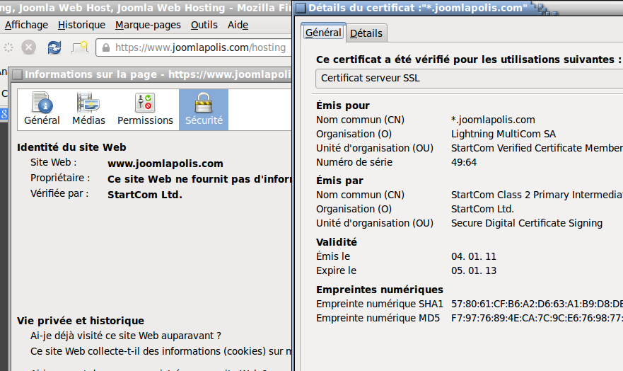Click the StartCom Class 2 Primary issuer name
This screenshot has height=371, width=623.
537,195
